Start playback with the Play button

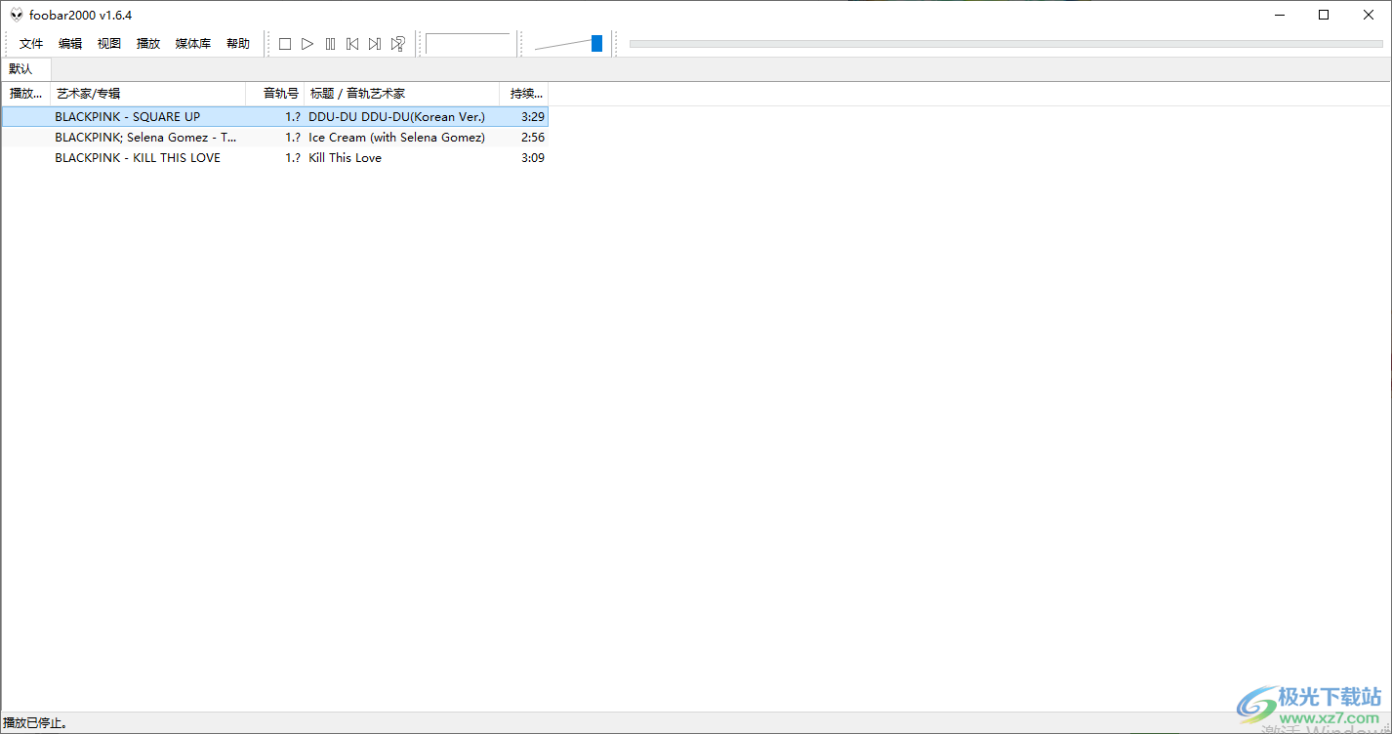pos(307,44)
